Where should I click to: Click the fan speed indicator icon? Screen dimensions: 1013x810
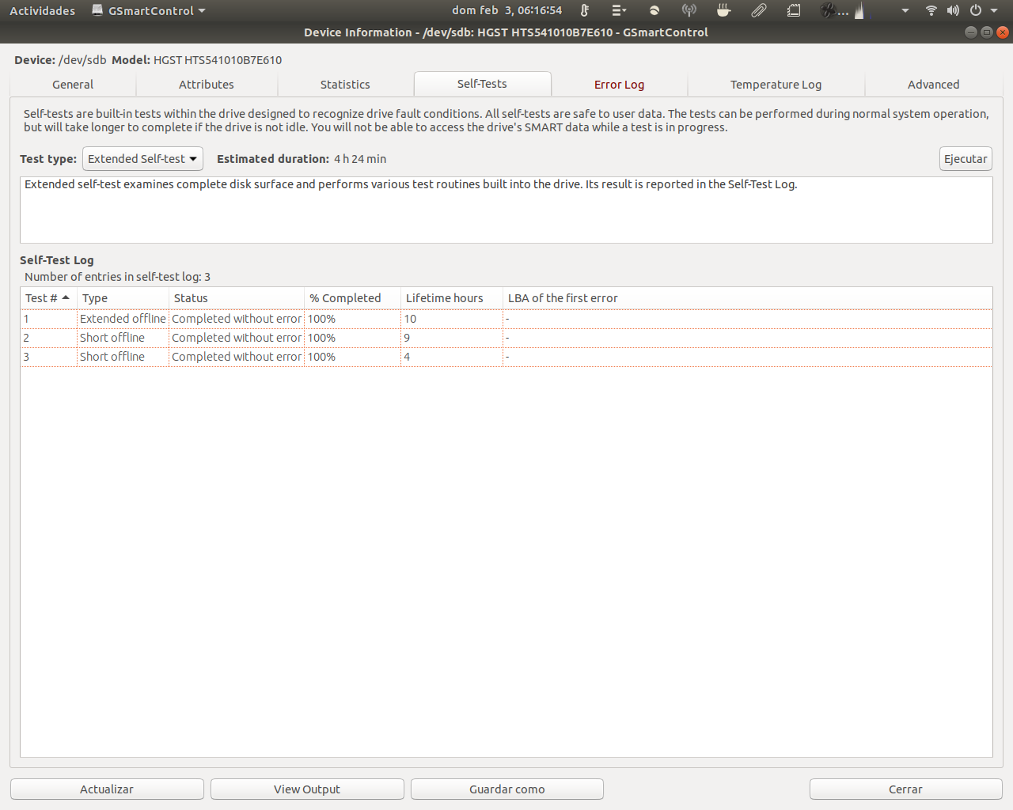(x=829, y=10)
